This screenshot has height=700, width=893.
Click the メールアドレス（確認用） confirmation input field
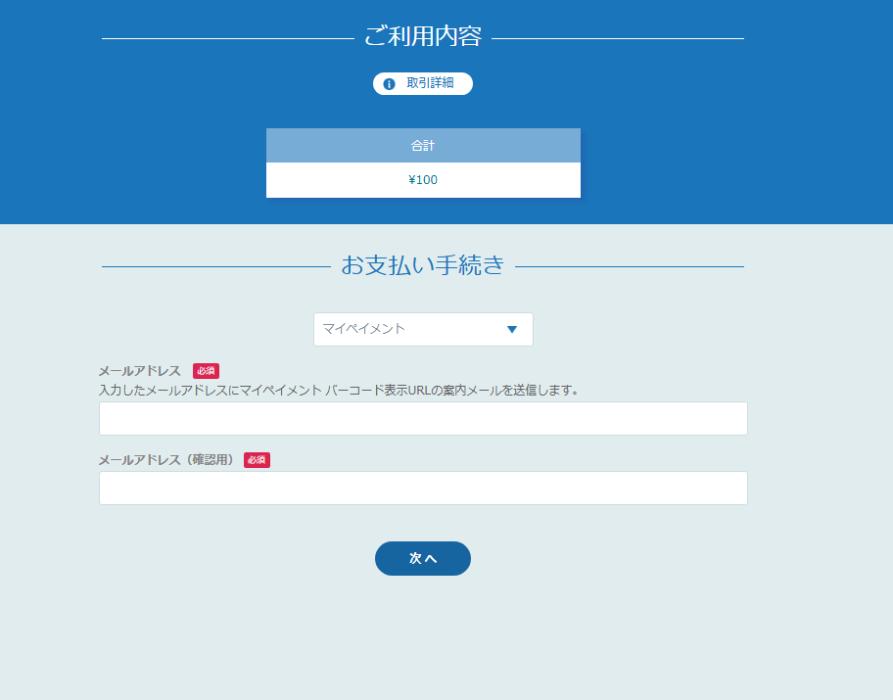pyautogui.click(x=423, y=488)
